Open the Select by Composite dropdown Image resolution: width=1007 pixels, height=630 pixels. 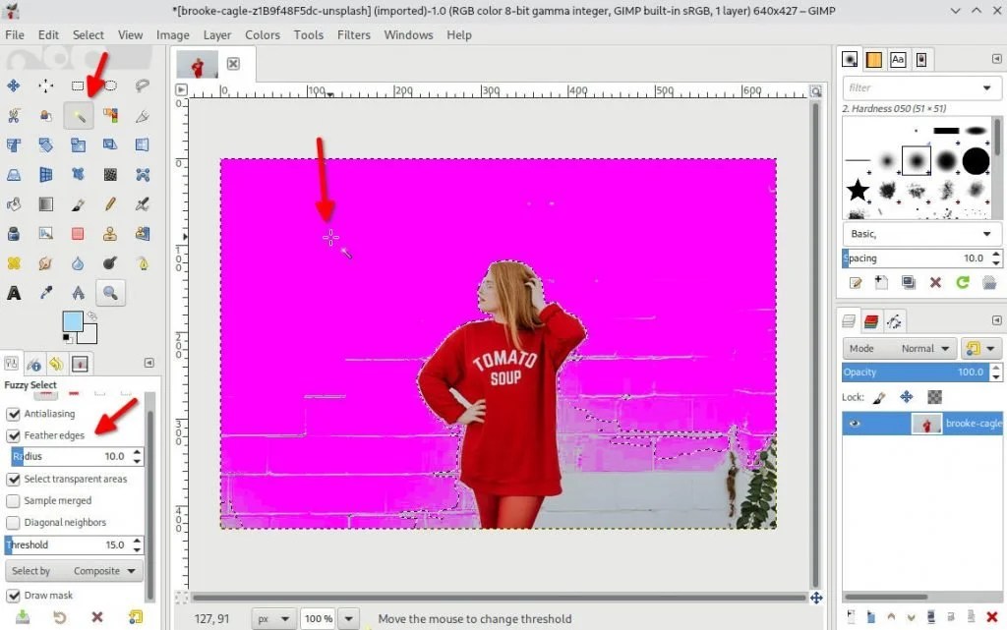(x=103, y=570)
